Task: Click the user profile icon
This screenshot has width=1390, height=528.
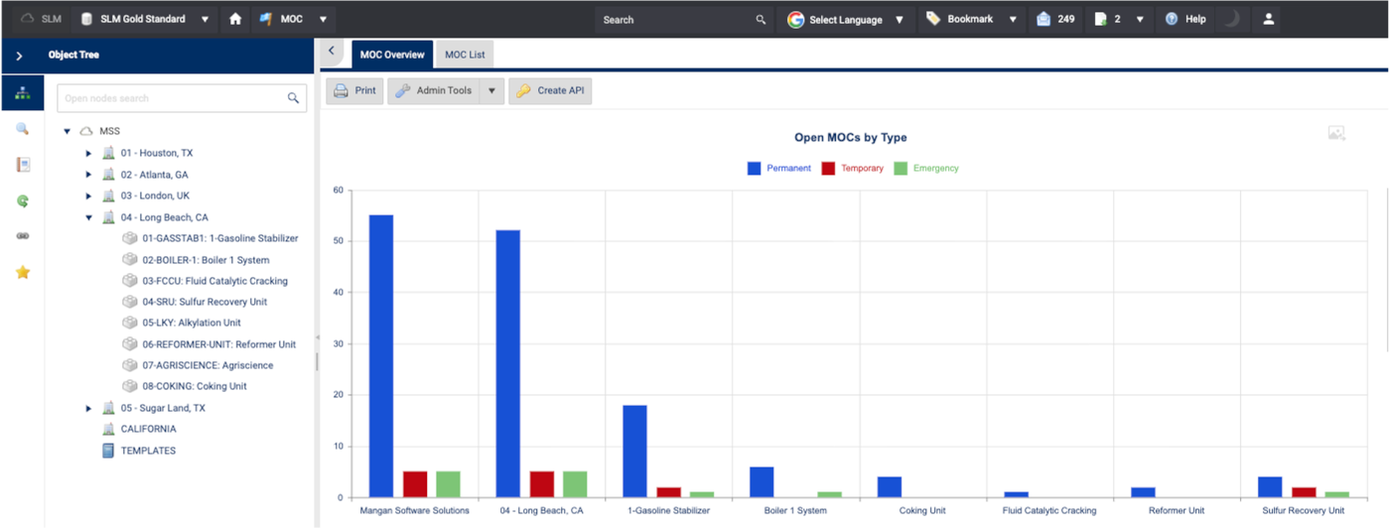Action: pyautogui.click(x=1268, y=19)
